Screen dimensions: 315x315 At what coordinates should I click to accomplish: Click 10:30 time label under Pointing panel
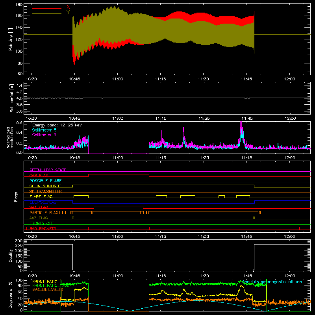31,79
